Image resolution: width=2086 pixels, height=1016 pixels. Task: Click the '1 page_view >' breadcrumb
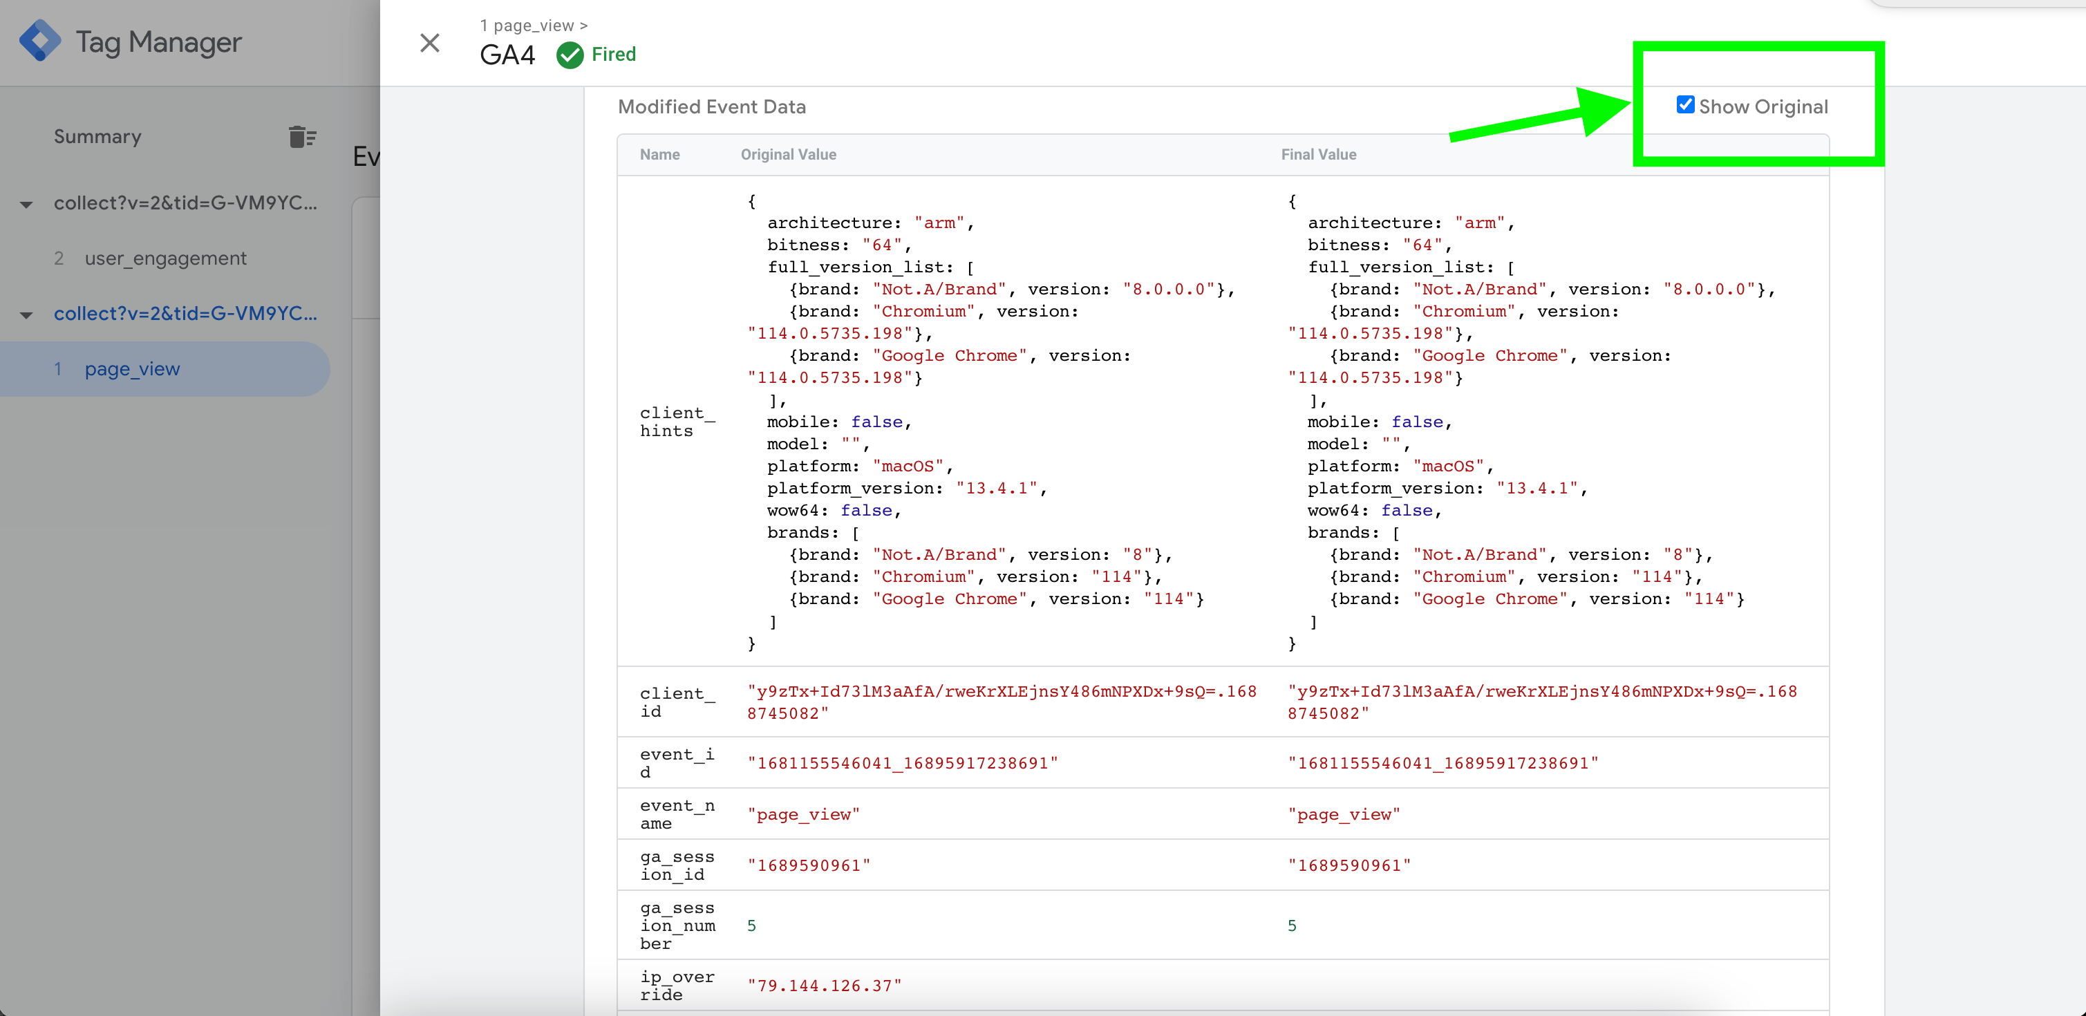[534, 25]
